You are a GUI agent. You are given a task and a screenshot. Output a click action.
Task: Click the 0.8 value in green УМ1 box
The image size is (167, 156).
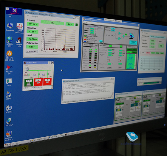[29, 81]
